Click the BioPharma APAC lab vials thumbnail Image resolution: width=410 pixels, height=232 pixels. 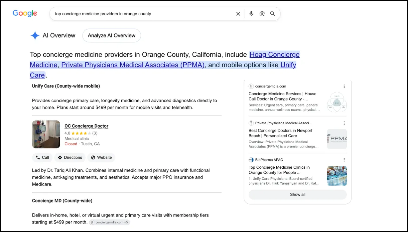pos(337,176)
